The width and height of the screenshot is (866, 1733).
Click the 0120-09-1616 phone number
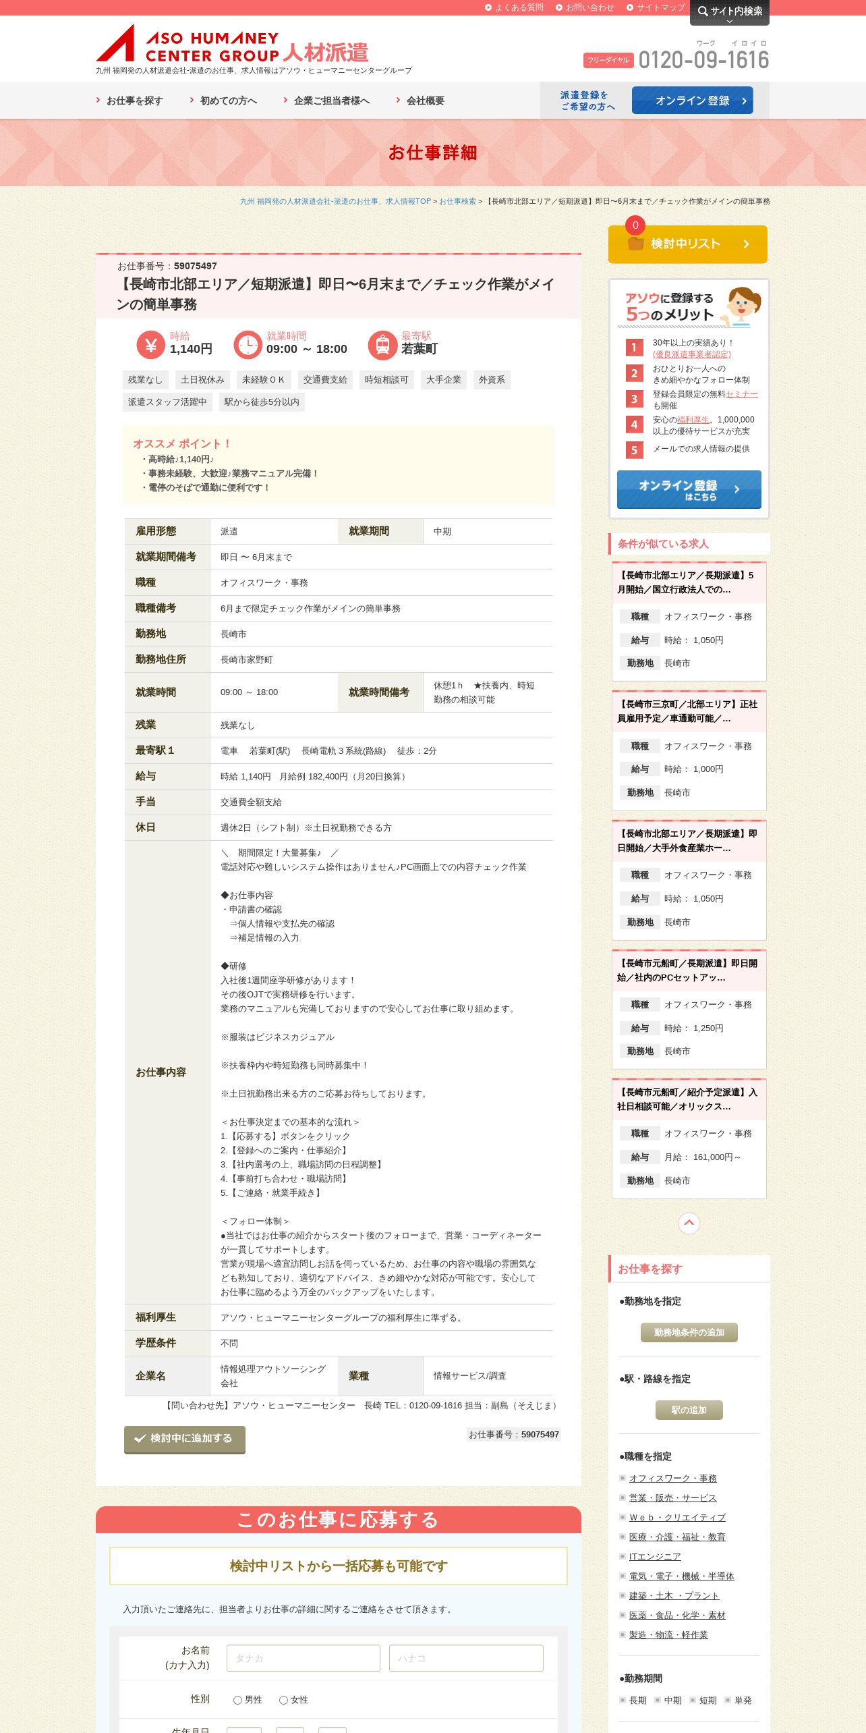pos(703,60)
